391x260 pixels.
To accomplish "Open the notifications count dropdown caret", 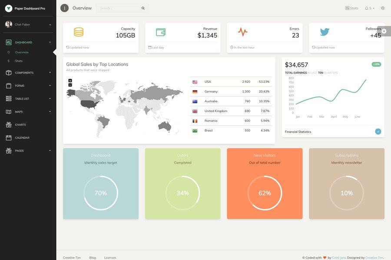I will [374, 7].
